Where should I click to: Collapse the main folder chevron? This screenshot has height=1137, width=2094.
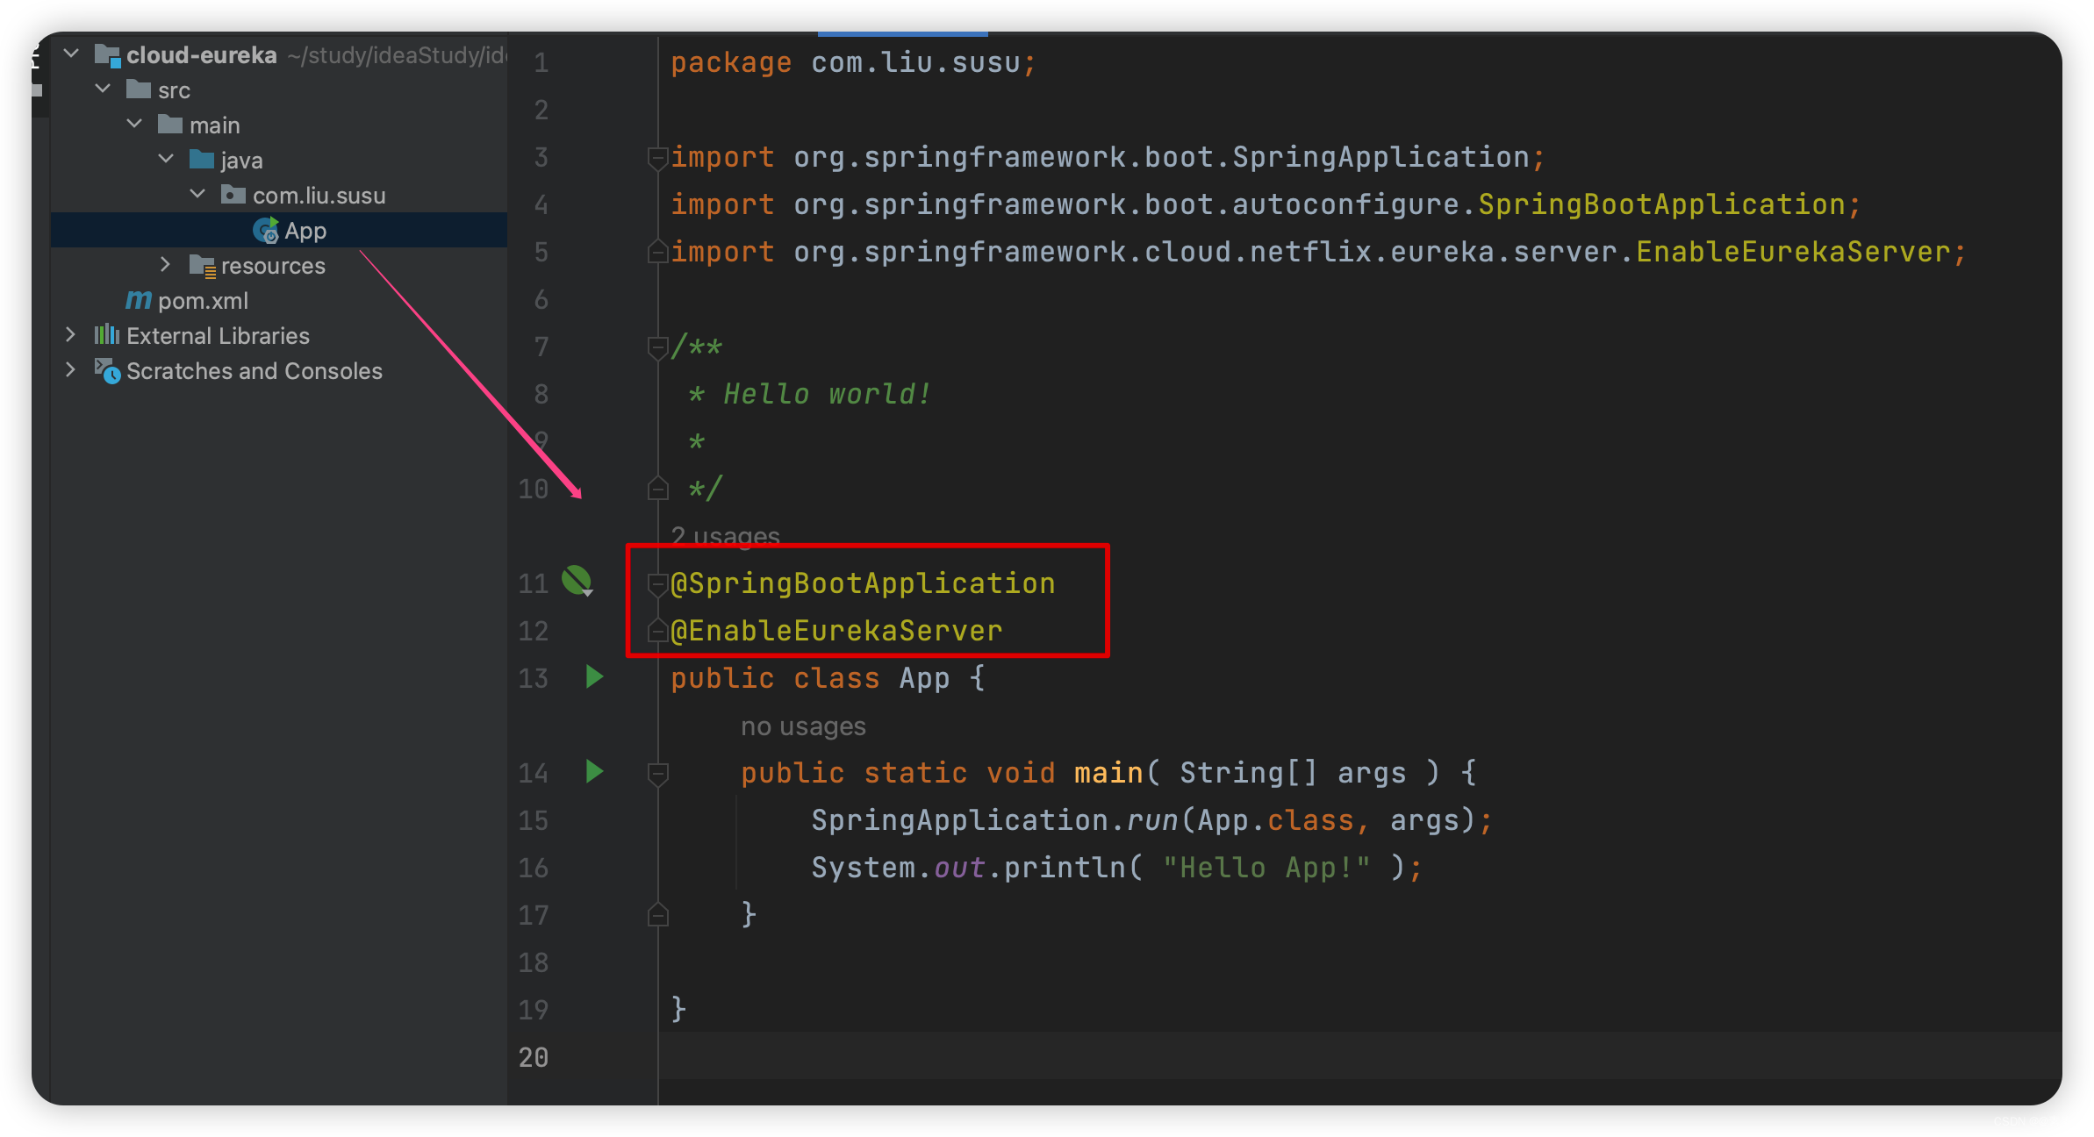(134, 125)
